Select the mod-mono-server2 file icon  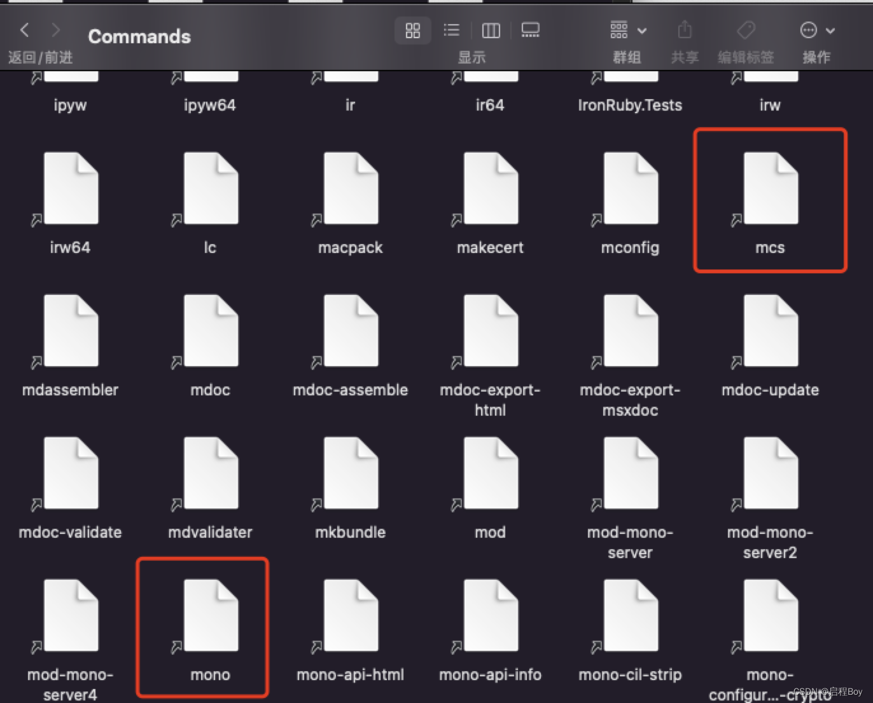(x=771, y=473)
